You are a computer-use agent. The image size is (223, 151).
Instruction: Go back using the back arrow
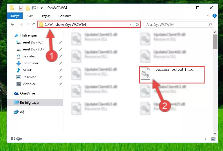(x=12, y=24)
